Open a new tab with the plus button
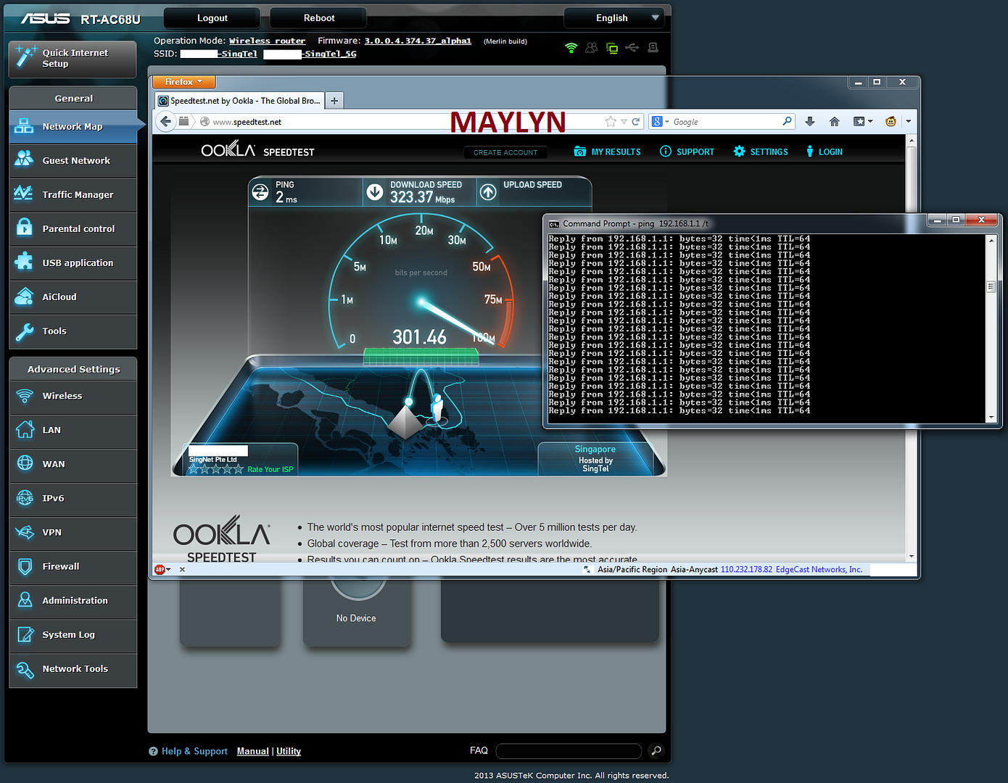 tap(334, 101)
